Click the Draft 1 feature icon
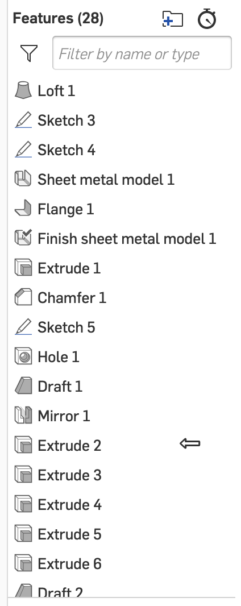Screen dimensions: 241x606 coord(23,386)
